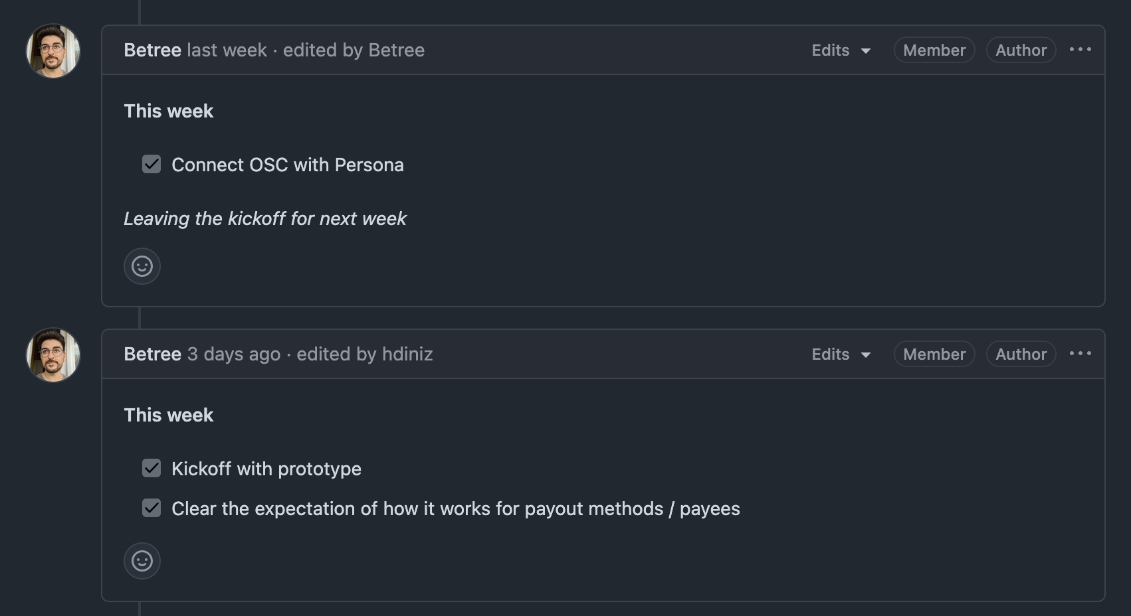Click Author badge on first comment
This screenshot has width=1131, height=616.
(x=1021, y=50)
